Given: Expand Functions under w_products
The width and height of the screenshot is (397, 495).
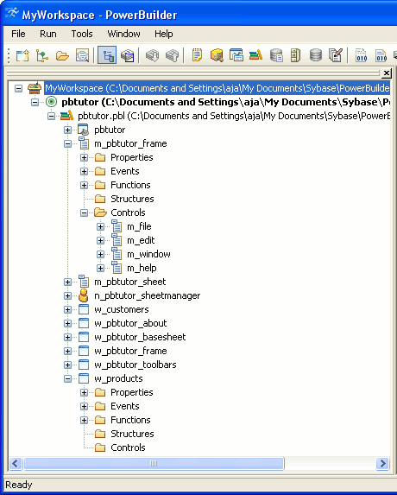Looking at the screenshot, I should [85, 420].
